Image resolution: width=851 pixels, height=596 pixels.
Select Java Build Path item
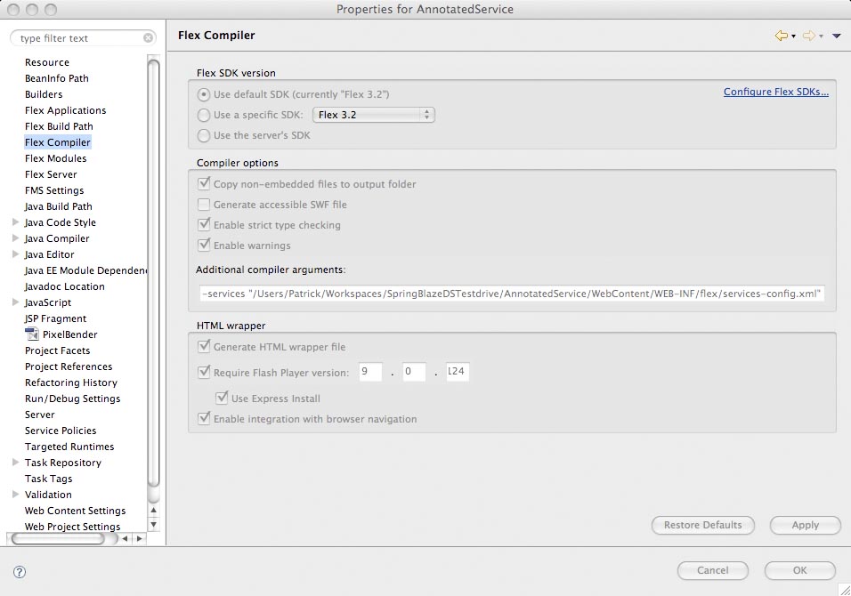[58, 206]
